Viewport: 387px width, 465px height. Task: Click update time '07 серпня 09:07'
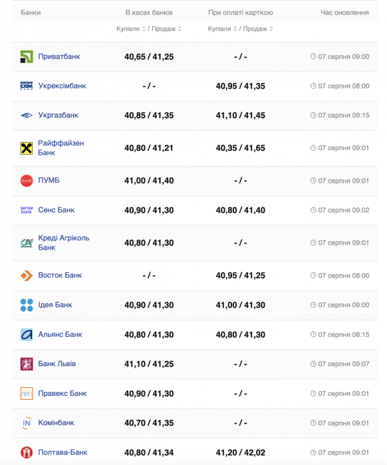coord(344,364)
